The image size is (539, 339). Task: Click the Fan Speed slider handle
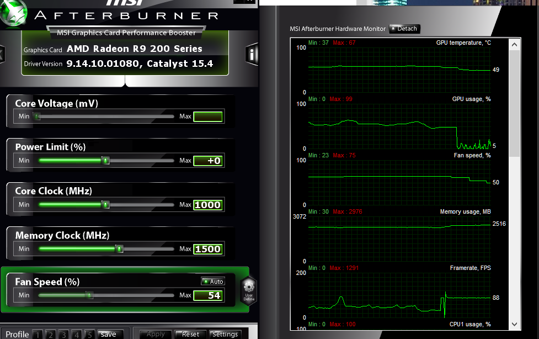pyautogui.click(x=89, y=295)
